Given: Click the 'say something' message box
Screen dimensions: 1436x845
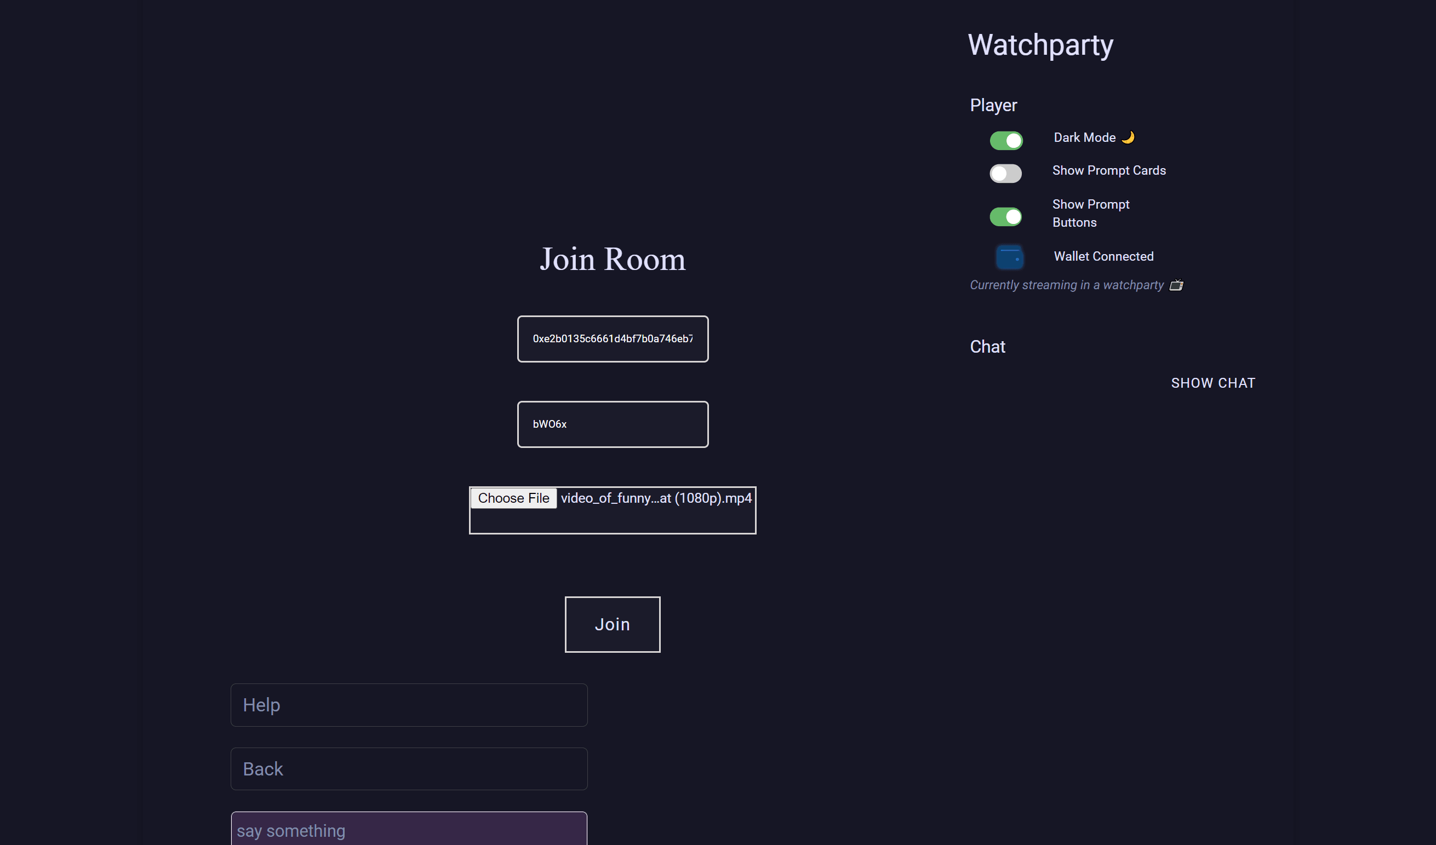Looking at the screenshot, I should (x=409, y=830).
